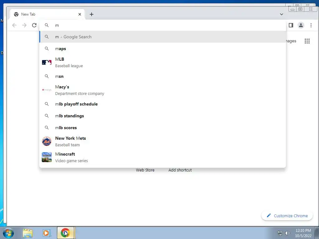
Task: Pick the "mlb standings" suggestion
Action: (163, 116)
